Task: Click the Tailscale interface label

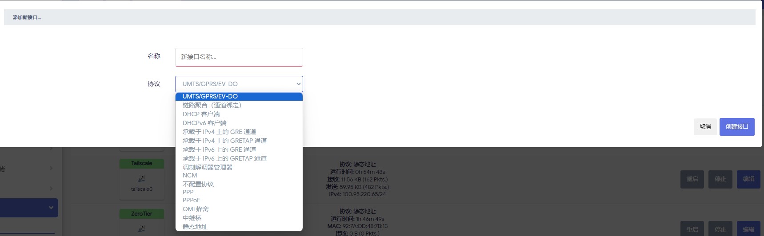Action: (142, 163)
